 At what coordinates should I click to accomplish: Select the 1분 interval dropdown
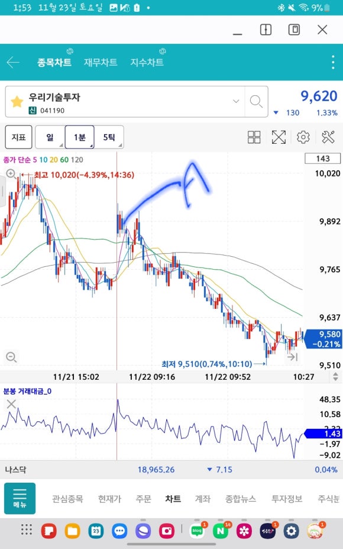pyautogui.click(x=79, y=137)
